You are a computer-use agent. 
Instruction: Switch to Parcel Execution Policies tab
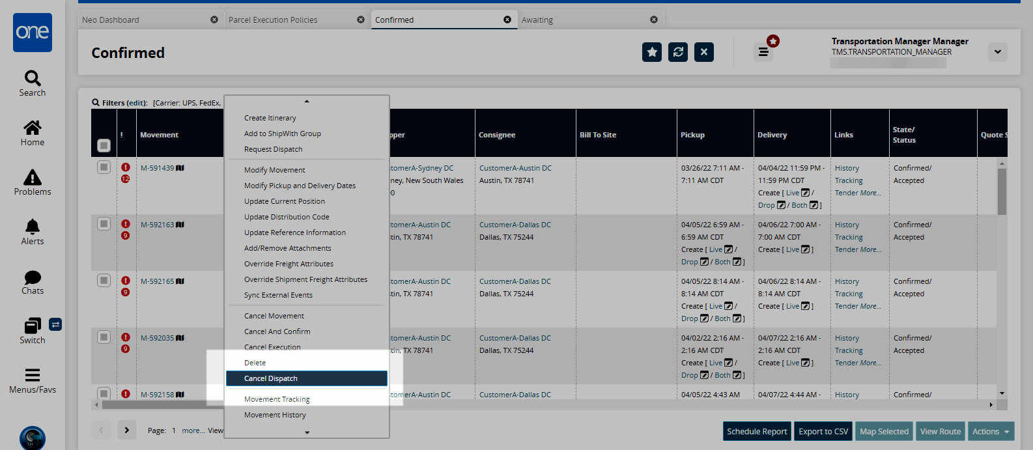coord(274,20)
